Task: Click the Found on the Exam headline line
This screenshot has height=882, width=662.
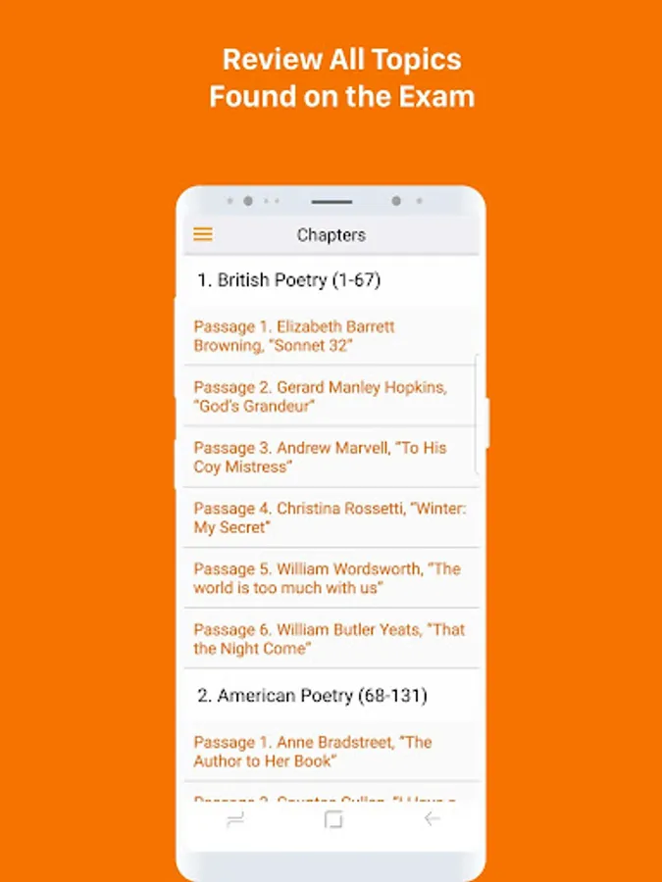Action: (x=341, y=96)
